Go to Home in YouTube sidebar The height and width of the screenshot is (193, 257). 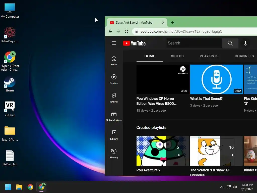(x=114, y=61)
